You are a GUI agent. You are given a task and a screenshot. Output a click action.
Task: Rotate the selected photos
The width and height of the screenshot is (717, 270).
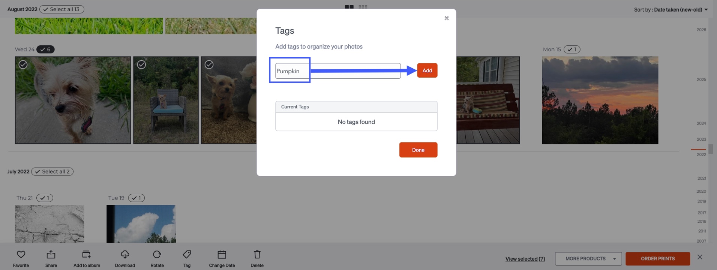tap(157, 255)
